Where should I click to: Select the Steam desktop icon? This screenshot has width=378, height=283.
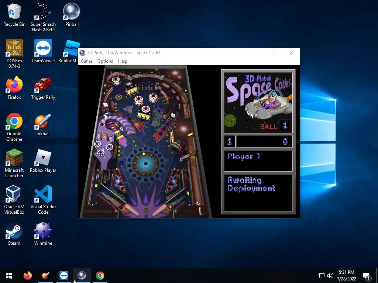tap(14, 234)
